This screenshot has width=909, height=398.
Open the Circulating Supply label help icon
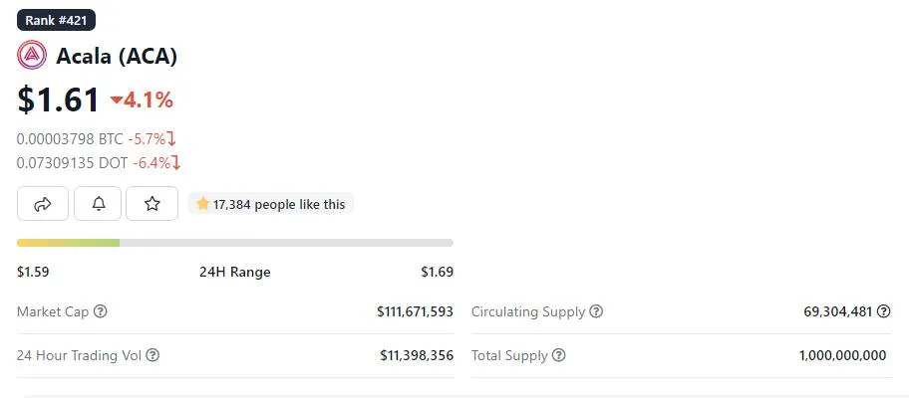coord(596,311)
